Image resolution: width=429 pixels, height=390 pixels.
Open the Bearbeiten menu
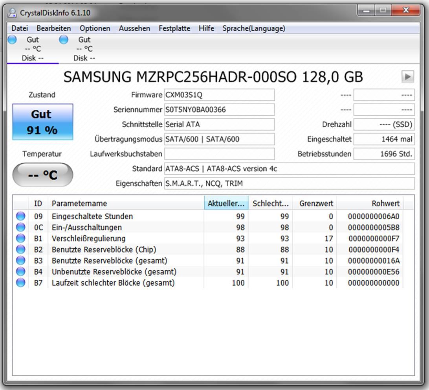point(53,28)
